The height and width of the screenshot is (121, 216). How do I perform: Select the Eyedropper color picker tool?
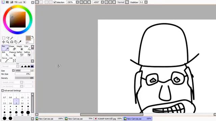[20, 42]
